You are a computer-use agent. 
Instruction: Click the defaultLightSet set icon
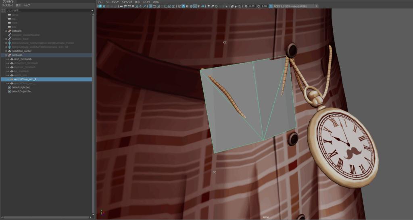[x=9, y=87]
